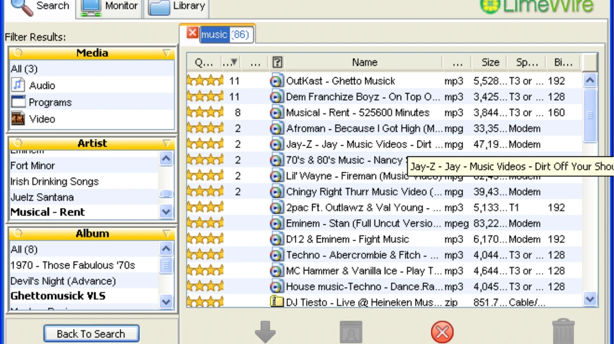Choose Devil's Night (Advance) album

click(x=63, y=281)
